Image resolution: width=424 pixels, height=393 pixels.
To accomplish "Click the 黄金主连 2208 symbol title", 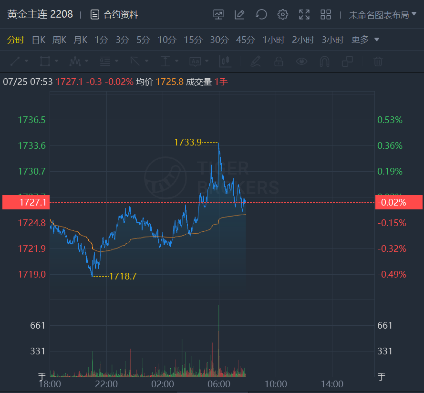I will (40, 14).
